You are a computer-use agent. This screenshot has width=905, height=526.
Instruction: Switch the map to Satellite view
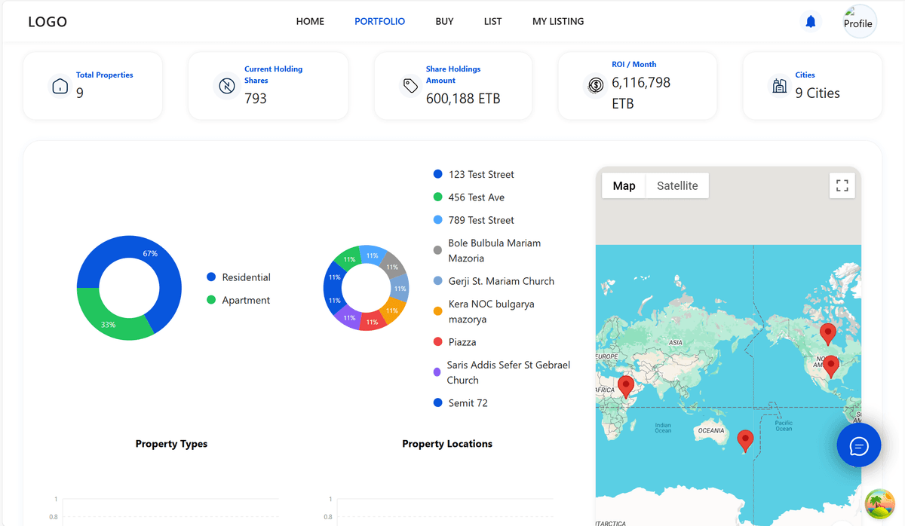tap(676, 185)
